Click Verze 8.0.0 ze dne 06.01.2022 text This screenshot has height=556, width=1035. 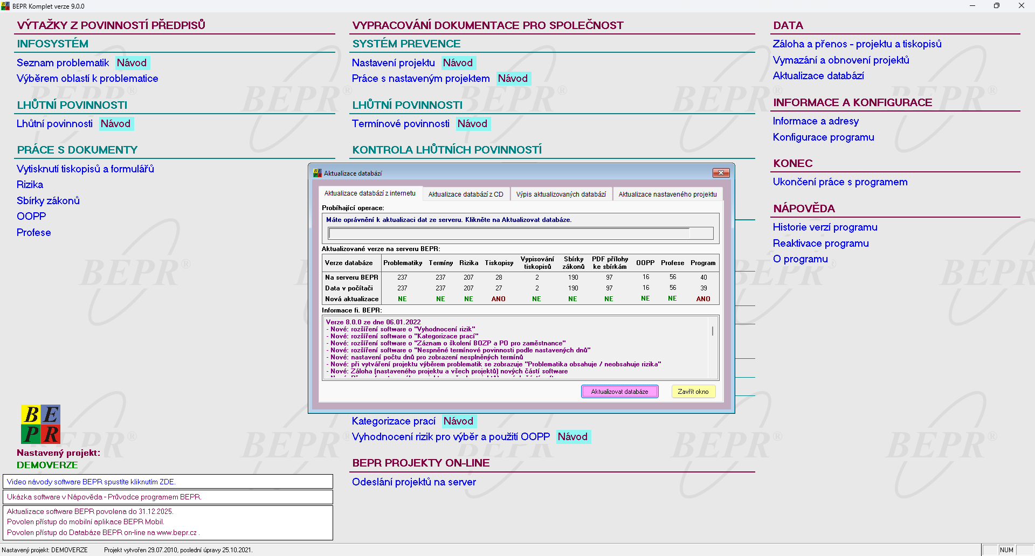(373, 322)
